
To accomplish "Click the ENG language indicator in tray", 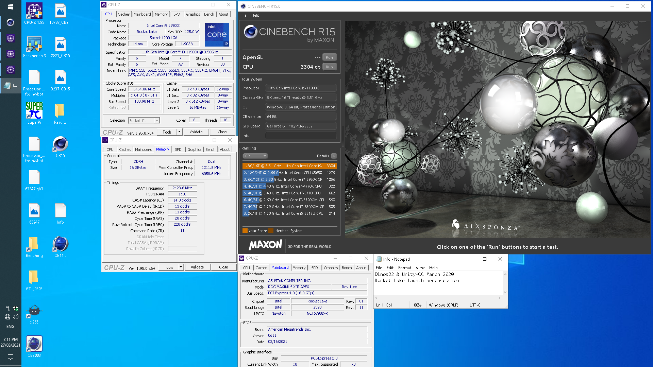I will pyautogui.click(x=11, y=327).
